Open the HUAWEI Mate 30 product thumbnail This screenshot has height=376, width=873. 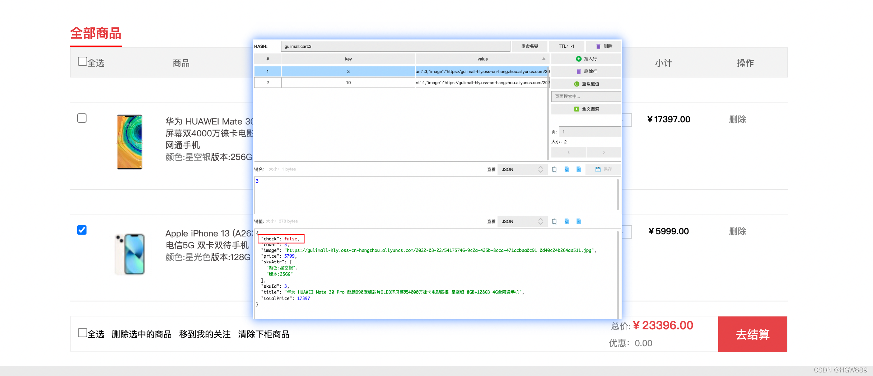click(130, 142)
